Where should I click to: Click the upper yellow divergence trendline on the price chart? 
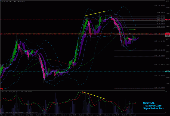point(95,13)
